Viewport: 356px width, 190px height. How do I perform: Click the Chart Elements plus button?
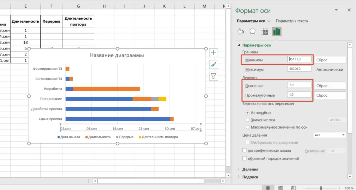[213, 53]
